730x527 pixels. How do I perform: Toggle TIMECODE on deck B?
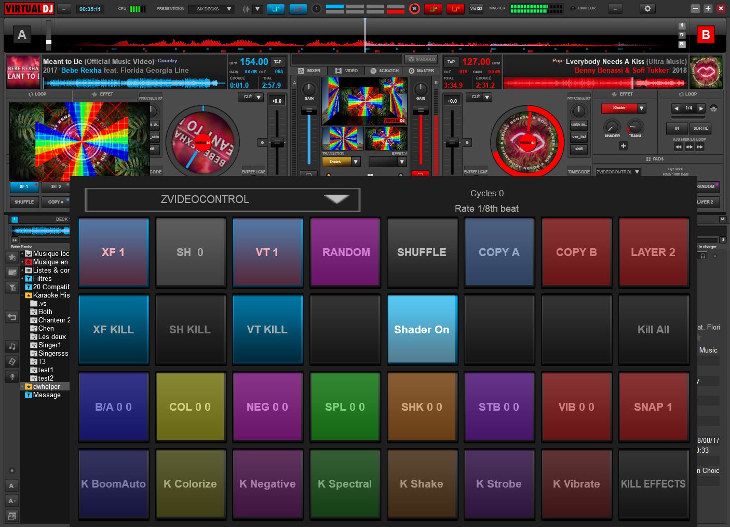pos(578,172)
